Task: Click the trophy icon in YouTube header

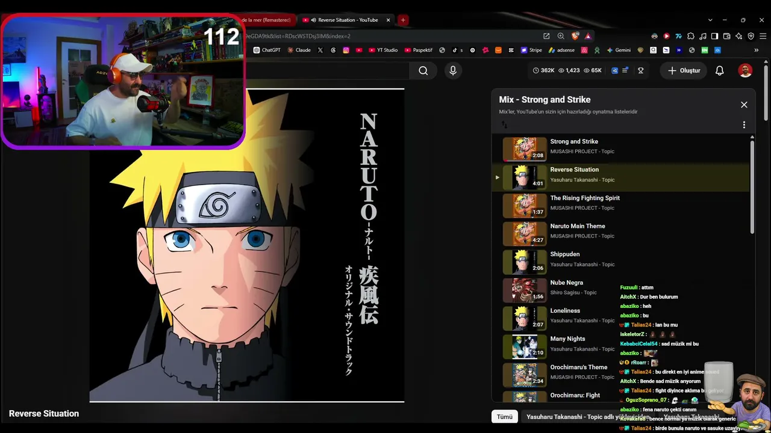Action: [x=641, y=70]
